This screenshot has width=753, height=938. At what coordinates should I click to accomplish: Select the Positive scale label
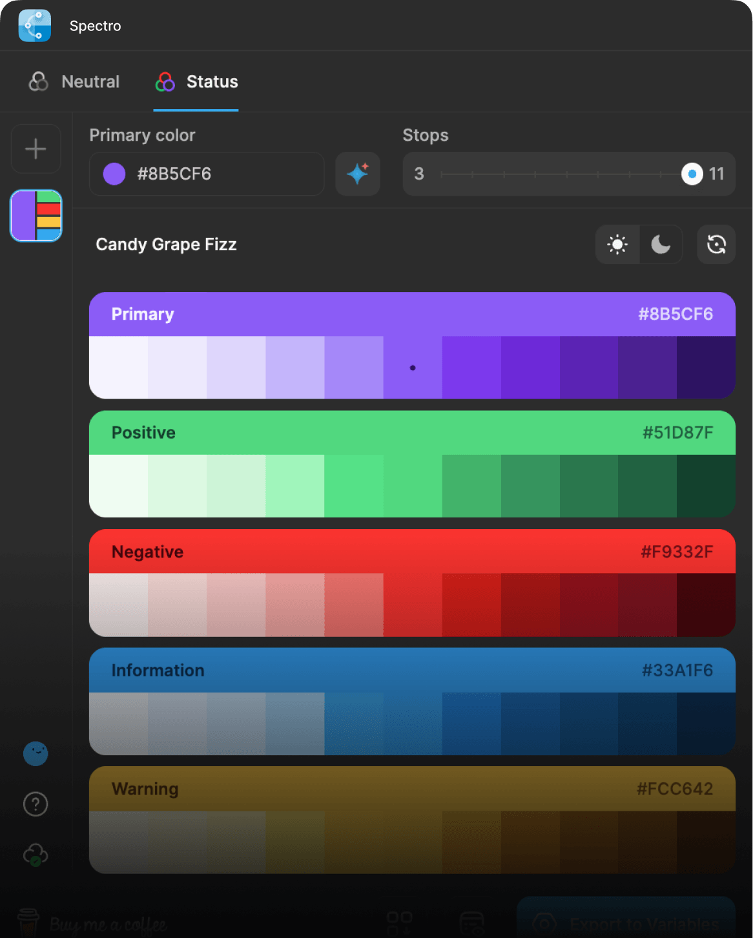[x=143, y=433]
